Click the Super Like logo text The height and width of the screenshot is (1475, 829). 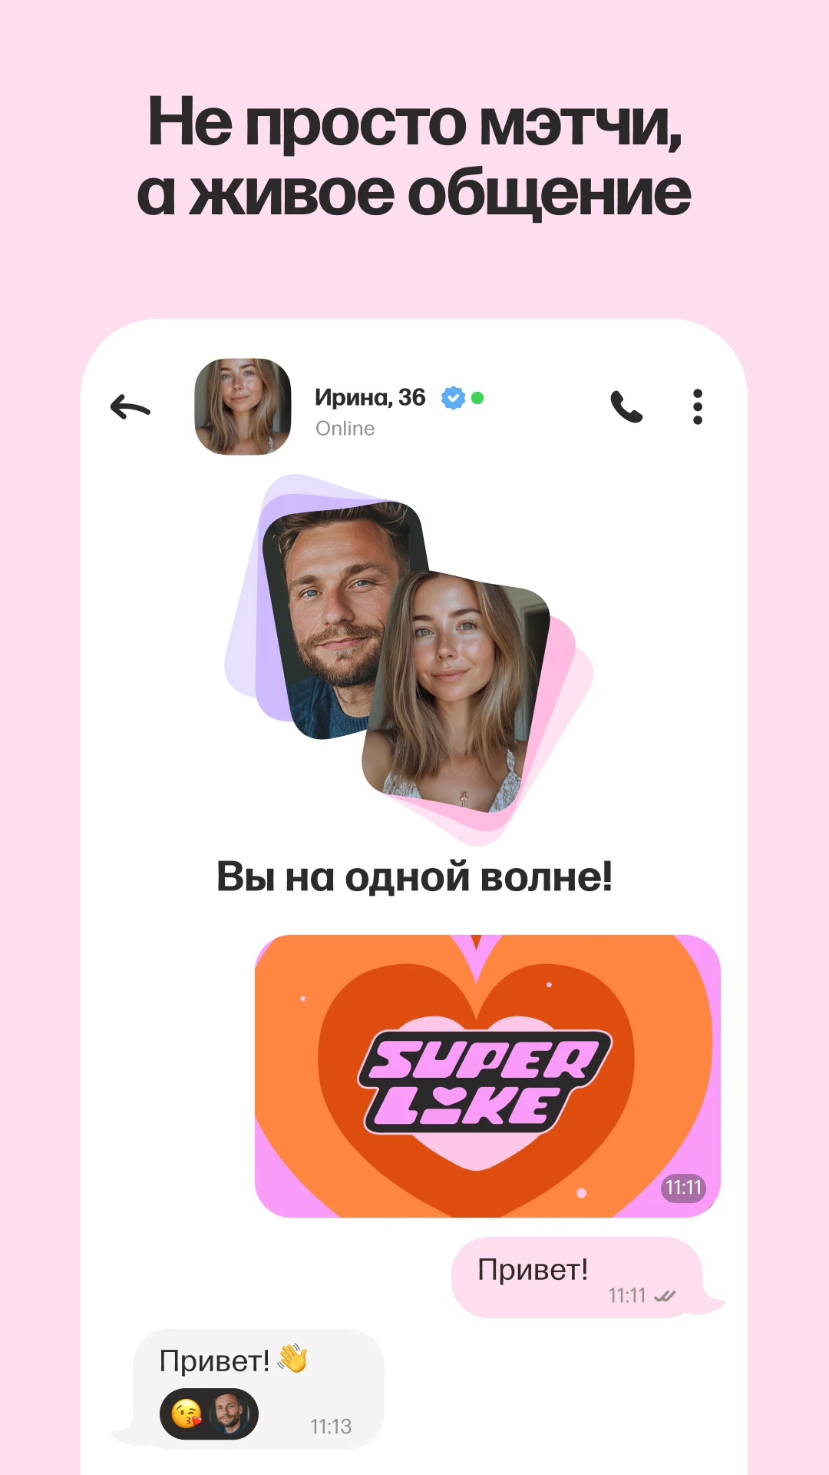click(x=485, y=1082)
